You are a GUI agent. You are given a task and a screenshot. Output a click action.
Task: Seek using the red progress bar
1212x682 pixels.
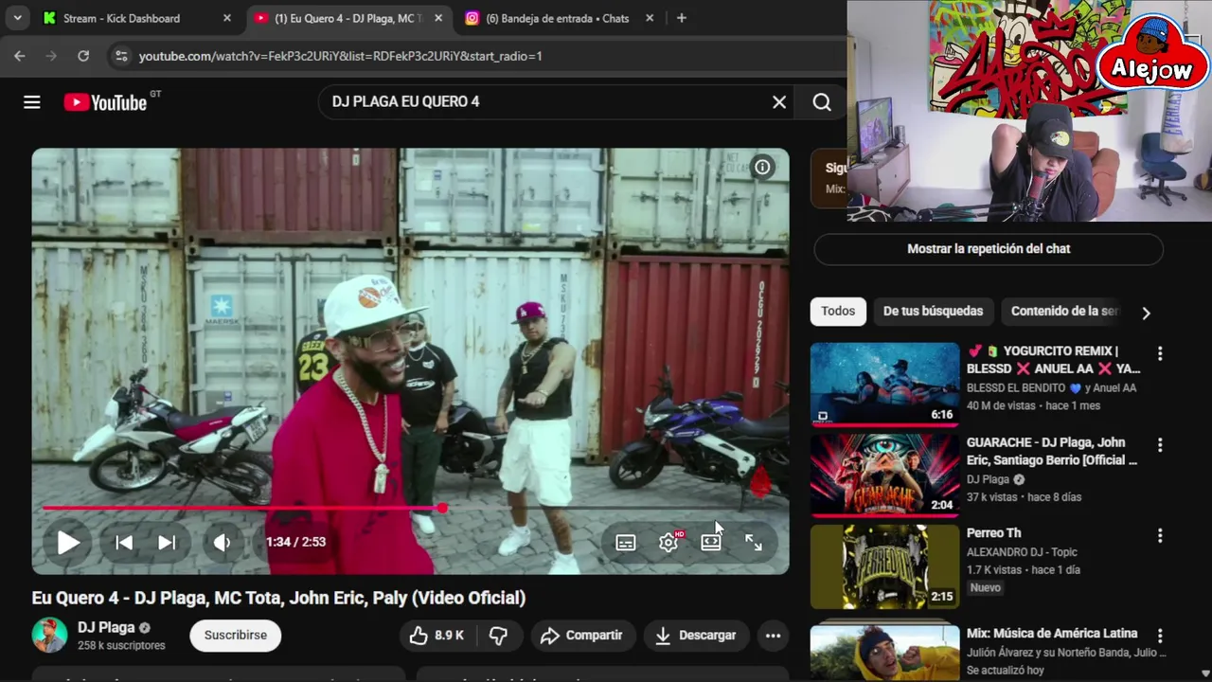click(411, 509)
